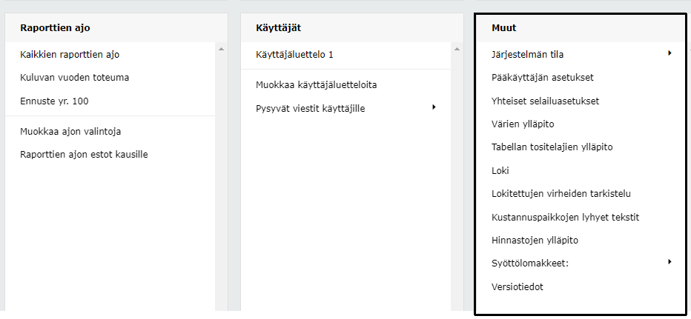Expand Pysyvät viestit käyttäjille submenu arrow
Screen dimensions: 691x319
tap(434, 108)
